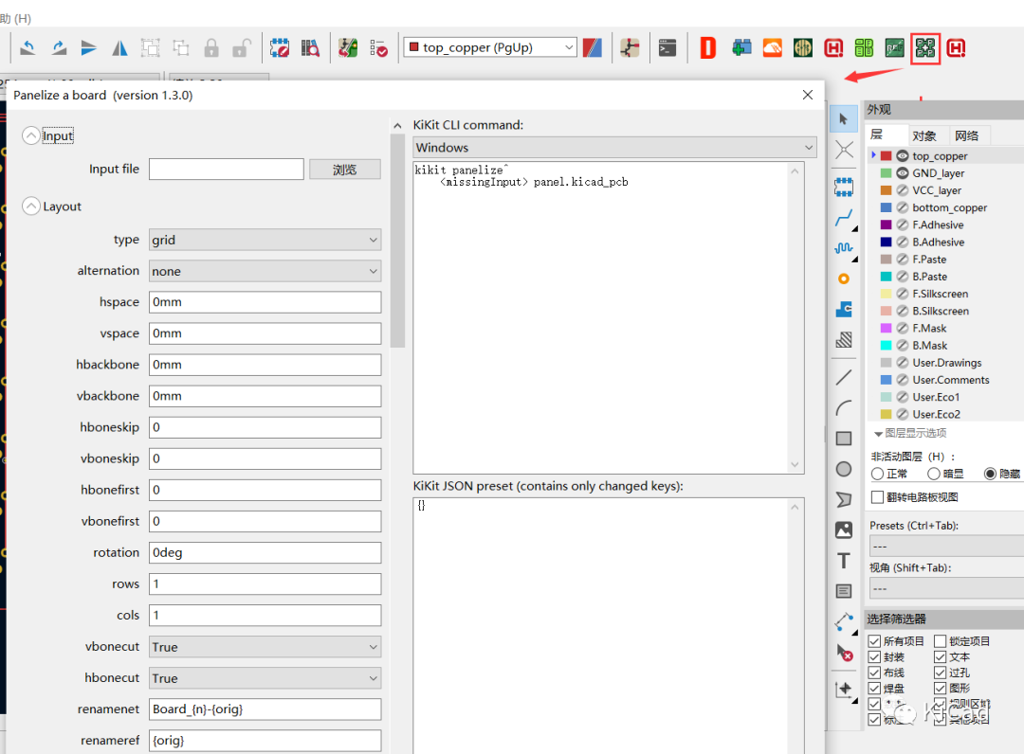Screen dimensions: 1024x754
Task: Select the add text tool
Action: (844, 561)
